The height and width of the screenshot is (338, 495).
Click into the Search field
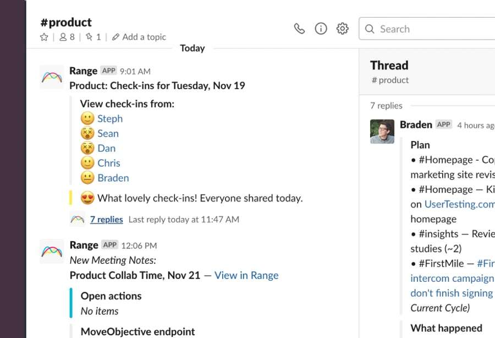pyautogui.click(x=427, y=29)
